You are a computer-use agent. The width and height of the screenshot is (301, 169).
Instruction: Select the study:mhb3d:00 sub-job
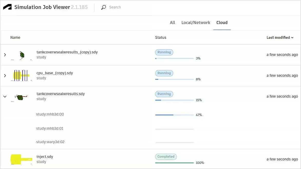tap(50, 114)
